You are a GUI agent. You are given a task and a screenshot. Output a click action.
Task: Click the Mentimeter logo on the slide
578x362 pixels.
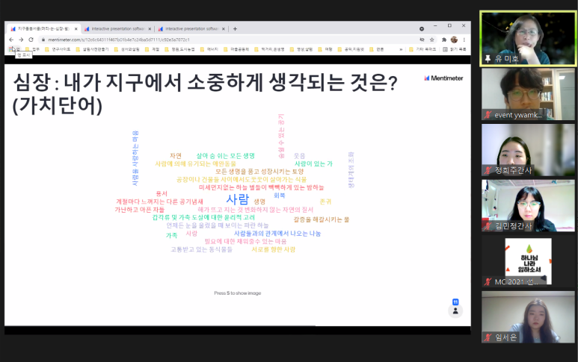tap(443, 78)
